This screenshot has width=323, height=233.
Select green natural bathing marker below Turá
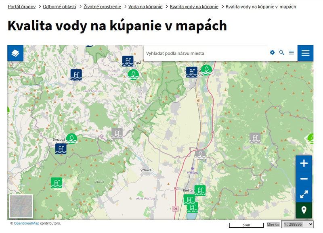click(133, 75)
